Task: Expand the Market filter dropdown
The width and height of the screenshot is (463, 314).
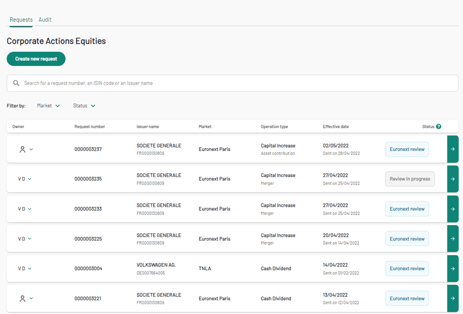Action: 48,106
